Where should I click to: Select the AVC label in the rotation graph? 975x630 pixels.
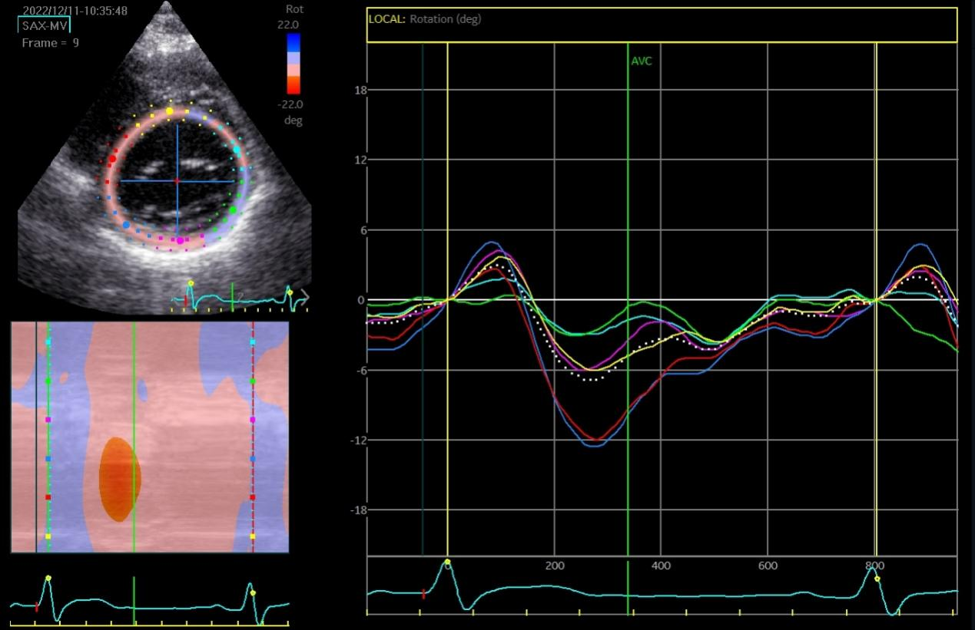coord(642,61)
